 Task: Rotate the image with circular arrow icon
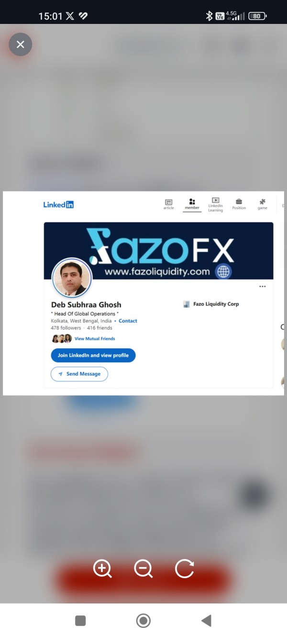tap(185, 569)
